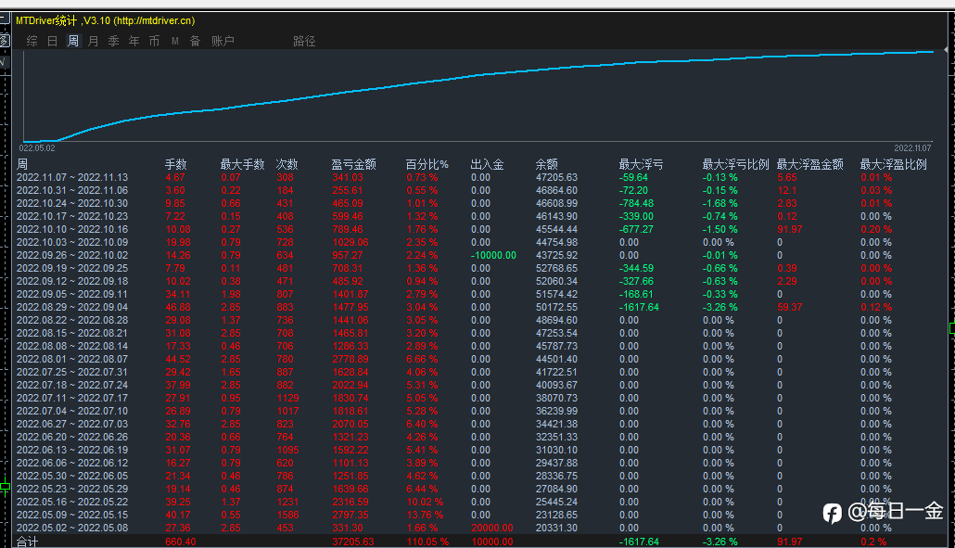The width and height of the screenshot is (955, 548).
Task: Select the row 2022.05.16 ~ 2022.05.22
Action: pos(478,502)
